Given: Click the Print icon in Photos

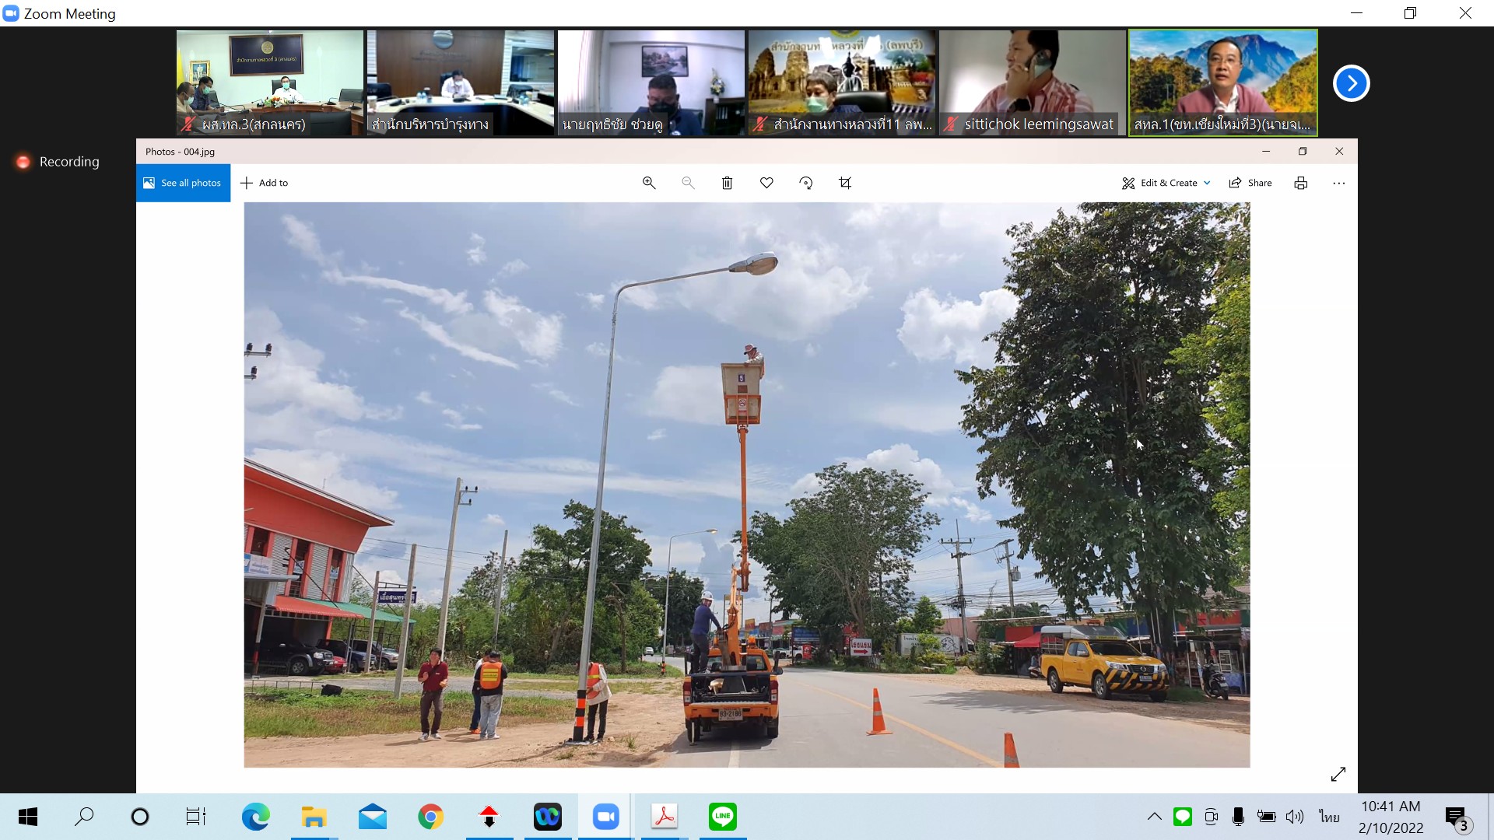Looking at the screenshot, I should [1300, 183].
